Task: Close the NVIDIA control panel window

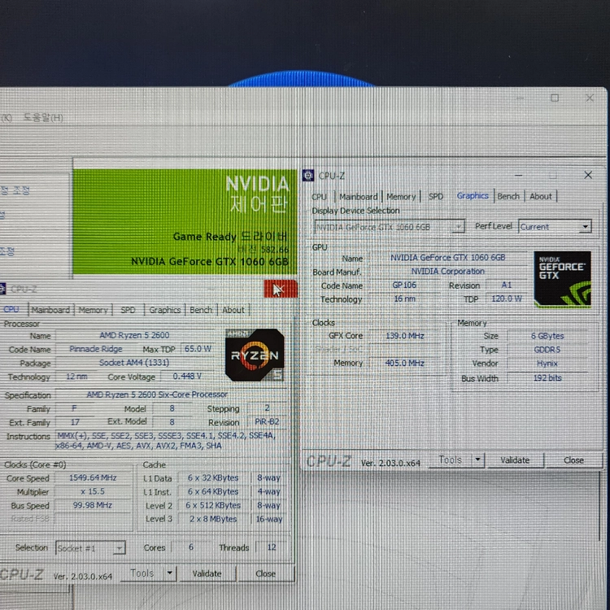Action: click(x=590, y=98)
